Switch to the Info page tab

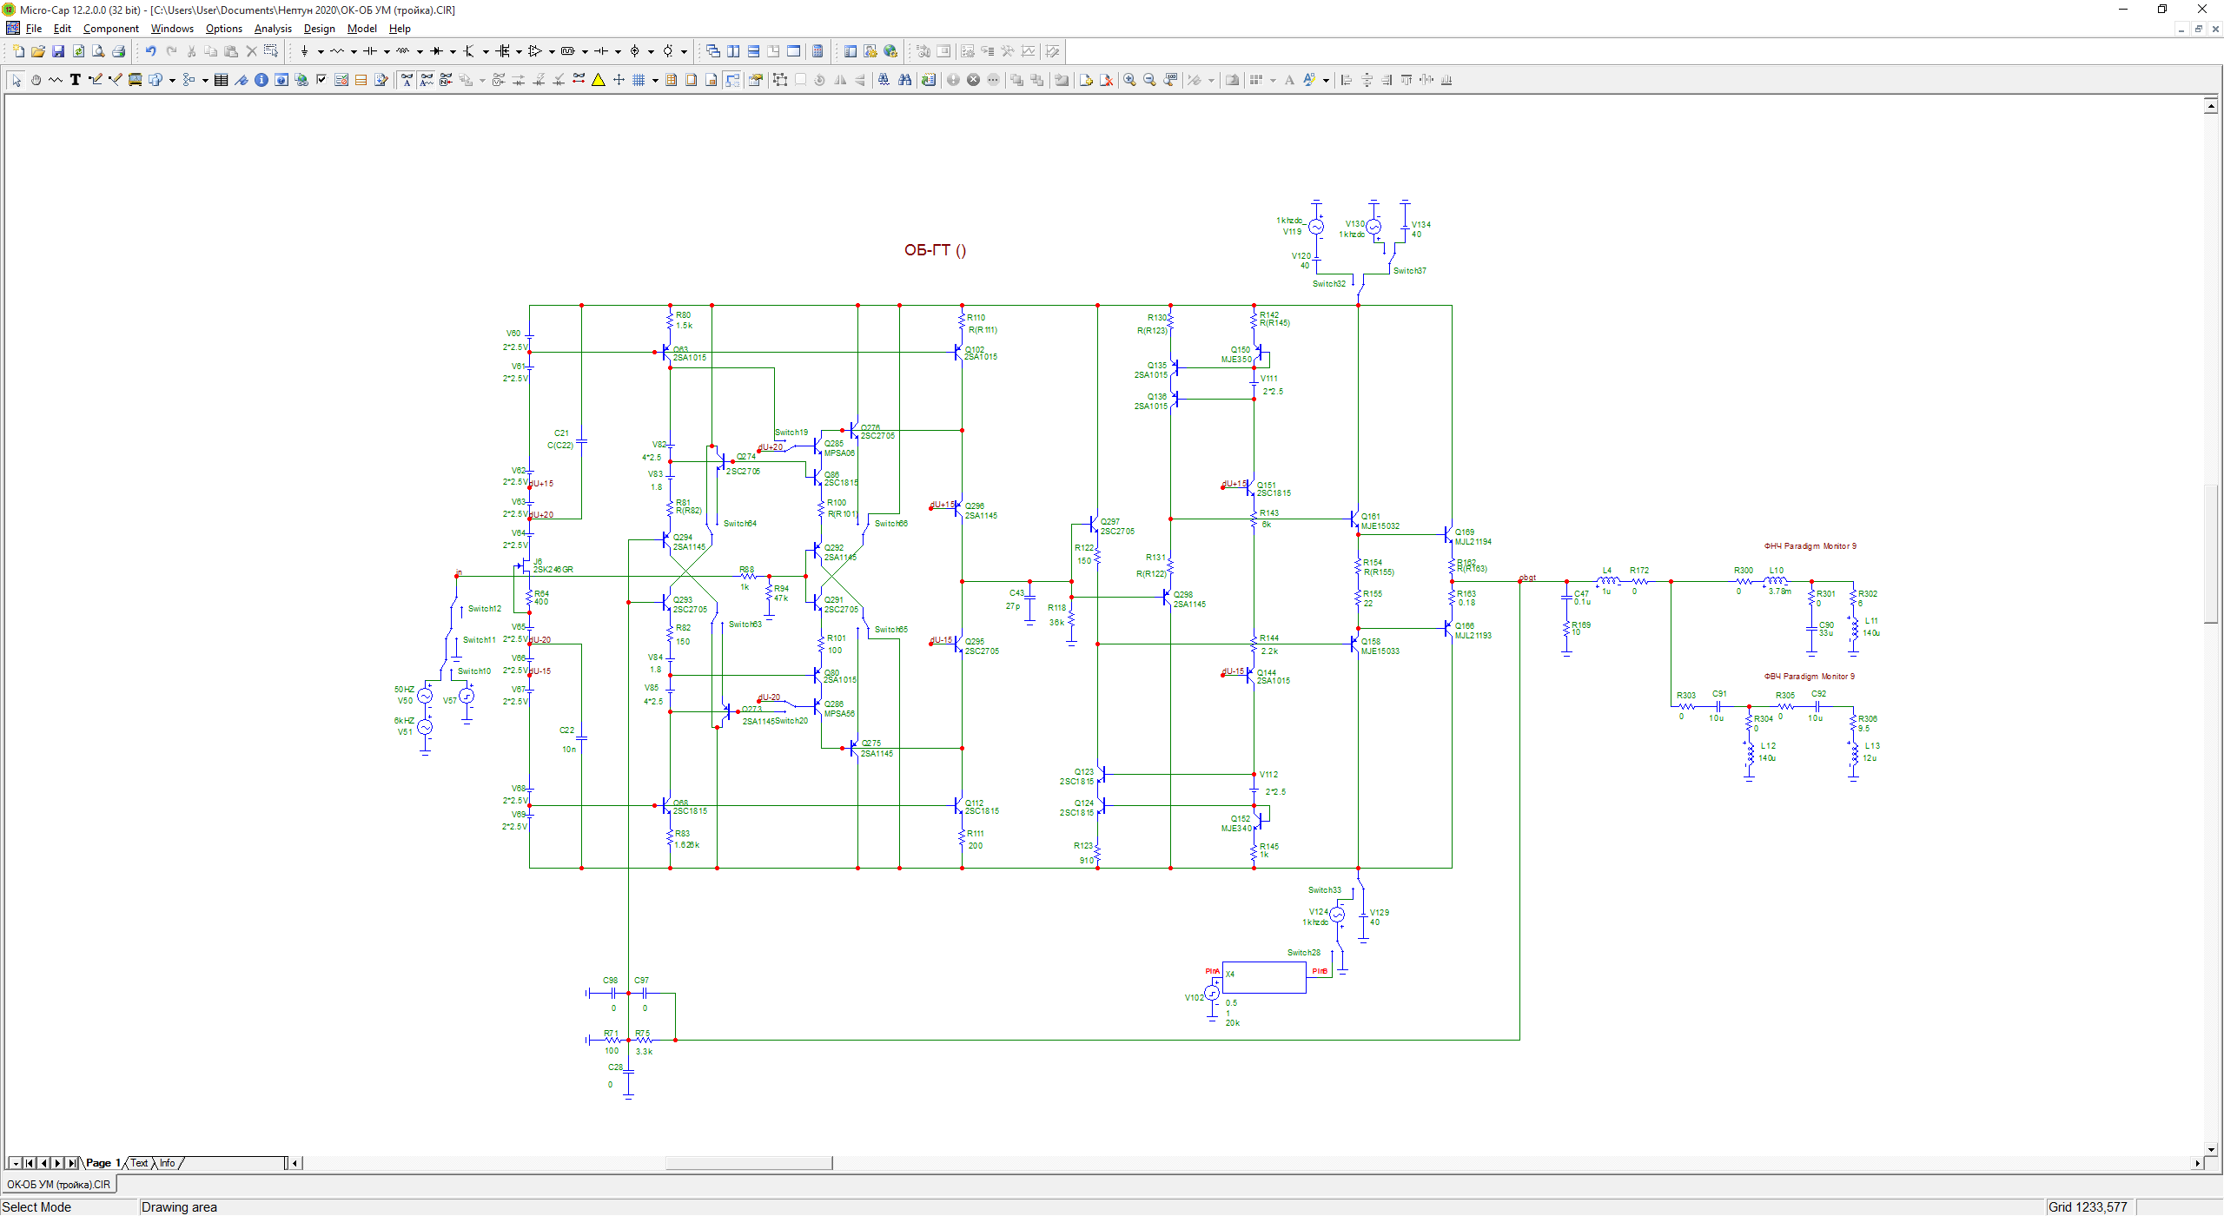(x=167, y=1163)
